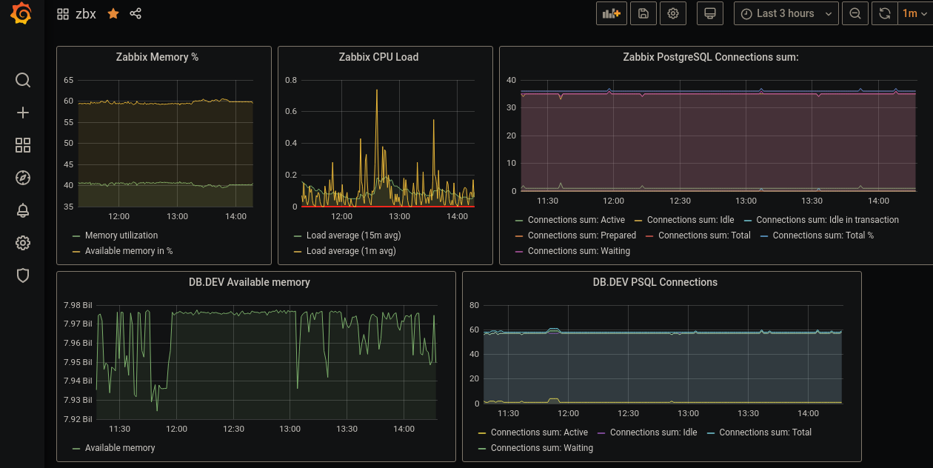Viewport: 933px width, 468px height.
Task: Refresh the dashboard now
Action: pos(884,13)
